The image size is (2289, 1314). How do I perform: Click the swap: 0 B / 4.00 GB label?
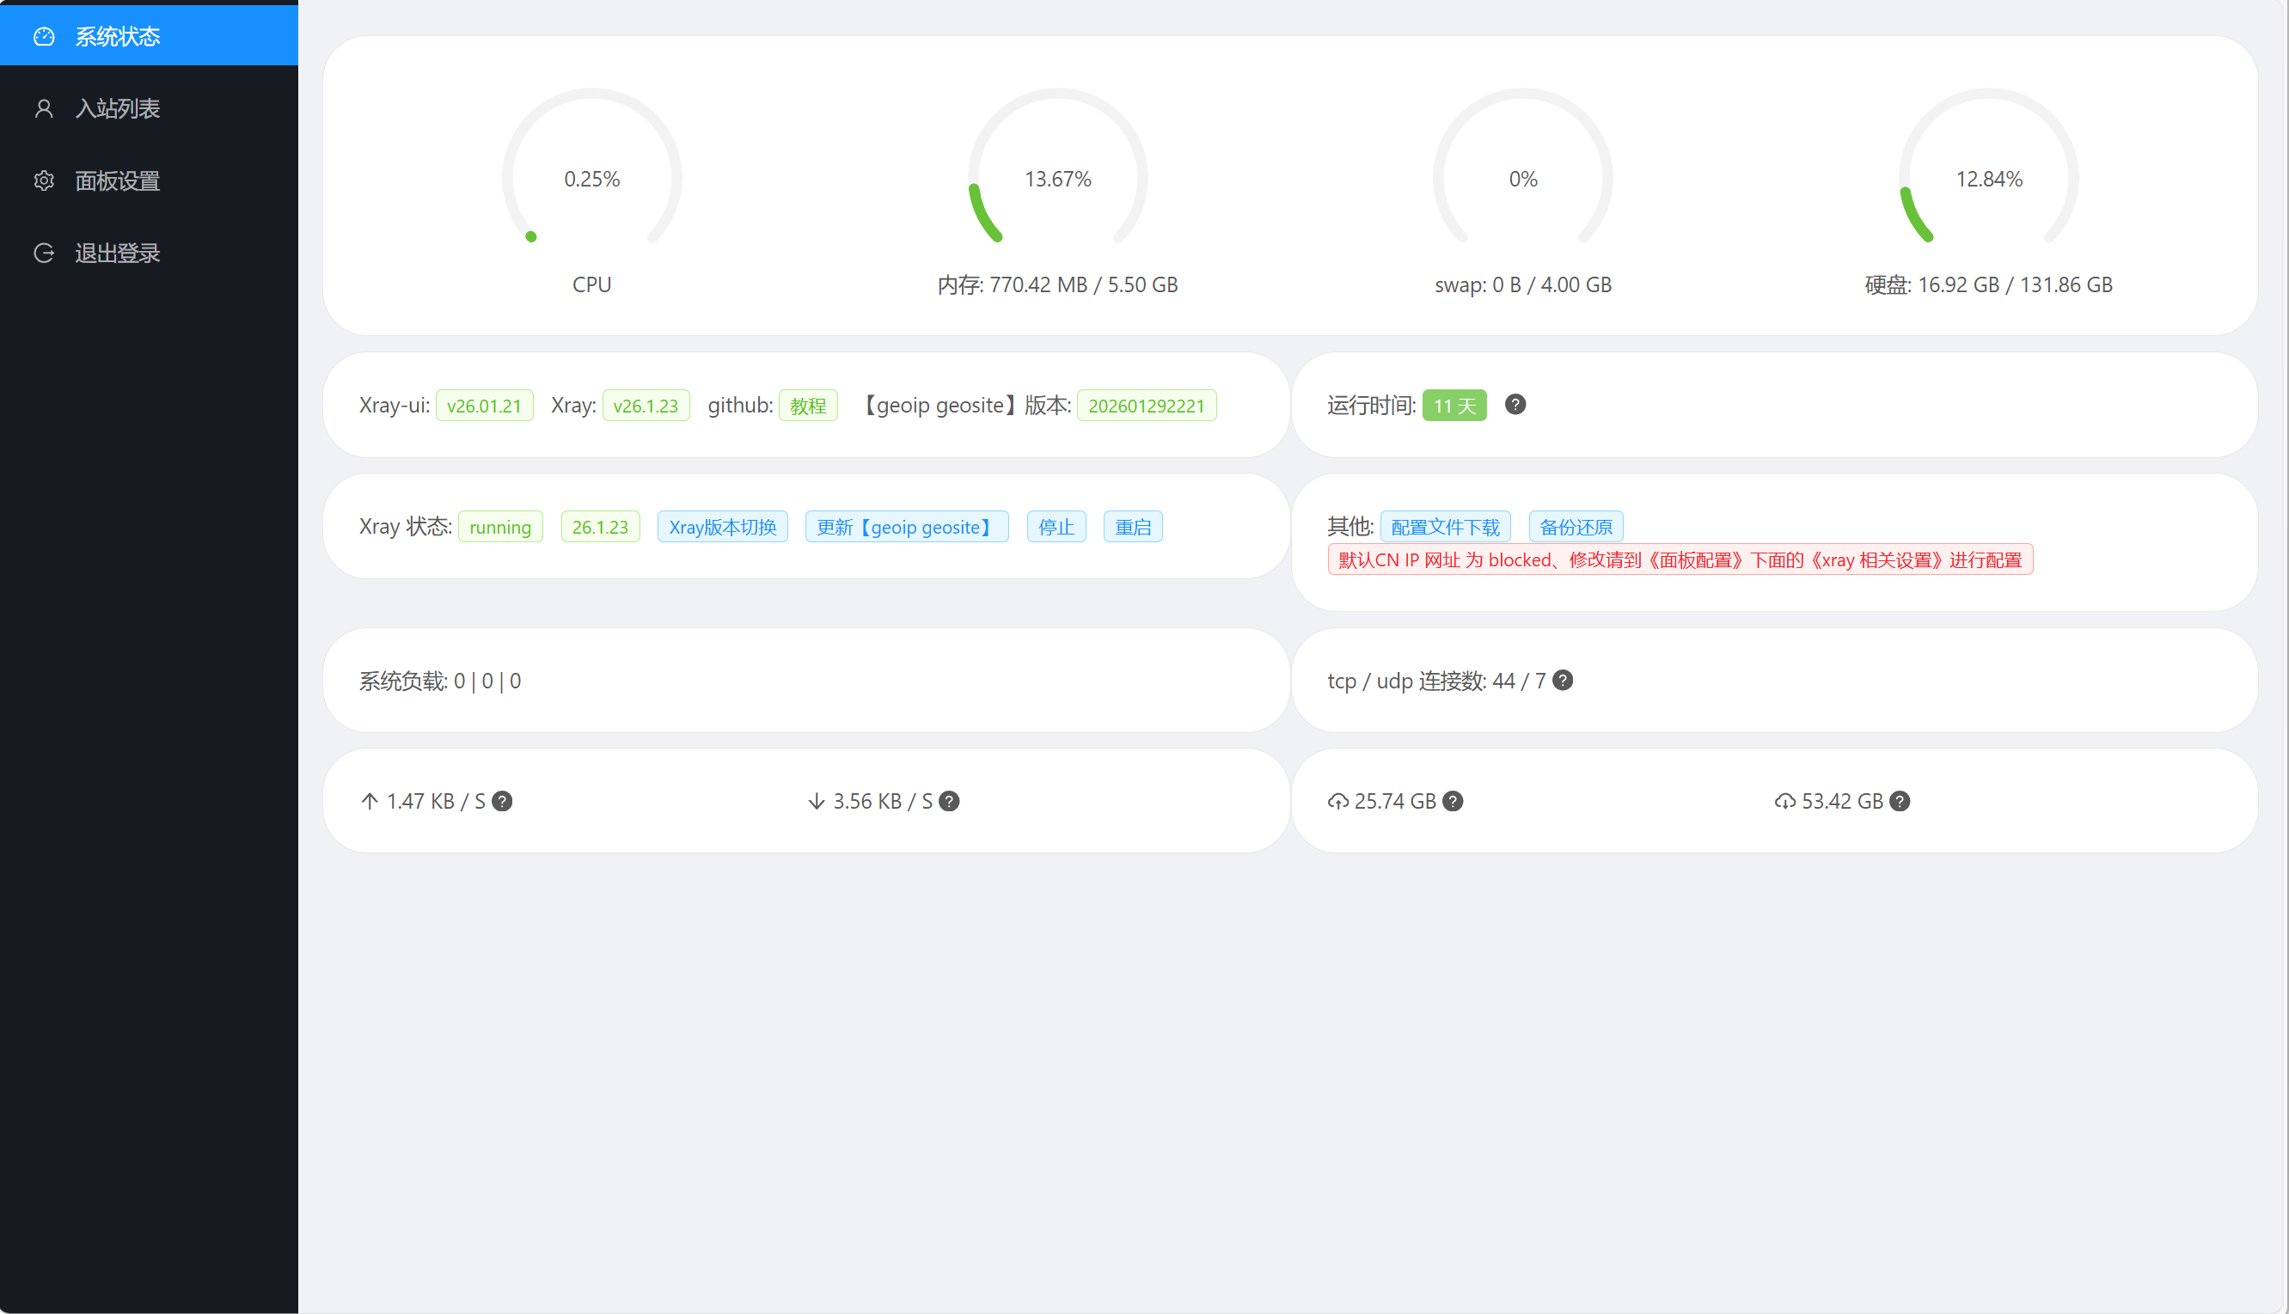(1522, 285)
